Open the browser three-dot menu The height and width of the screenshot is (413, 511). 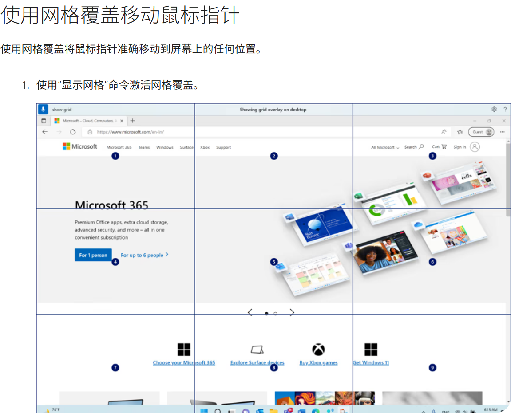point(502,132)
